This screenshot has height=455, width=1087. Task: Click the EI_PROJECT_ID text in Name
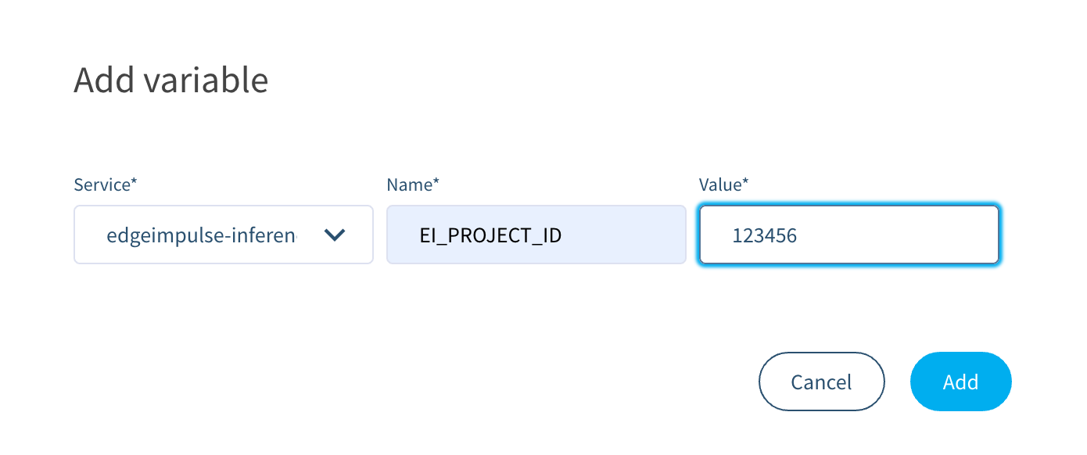(490, 235)
